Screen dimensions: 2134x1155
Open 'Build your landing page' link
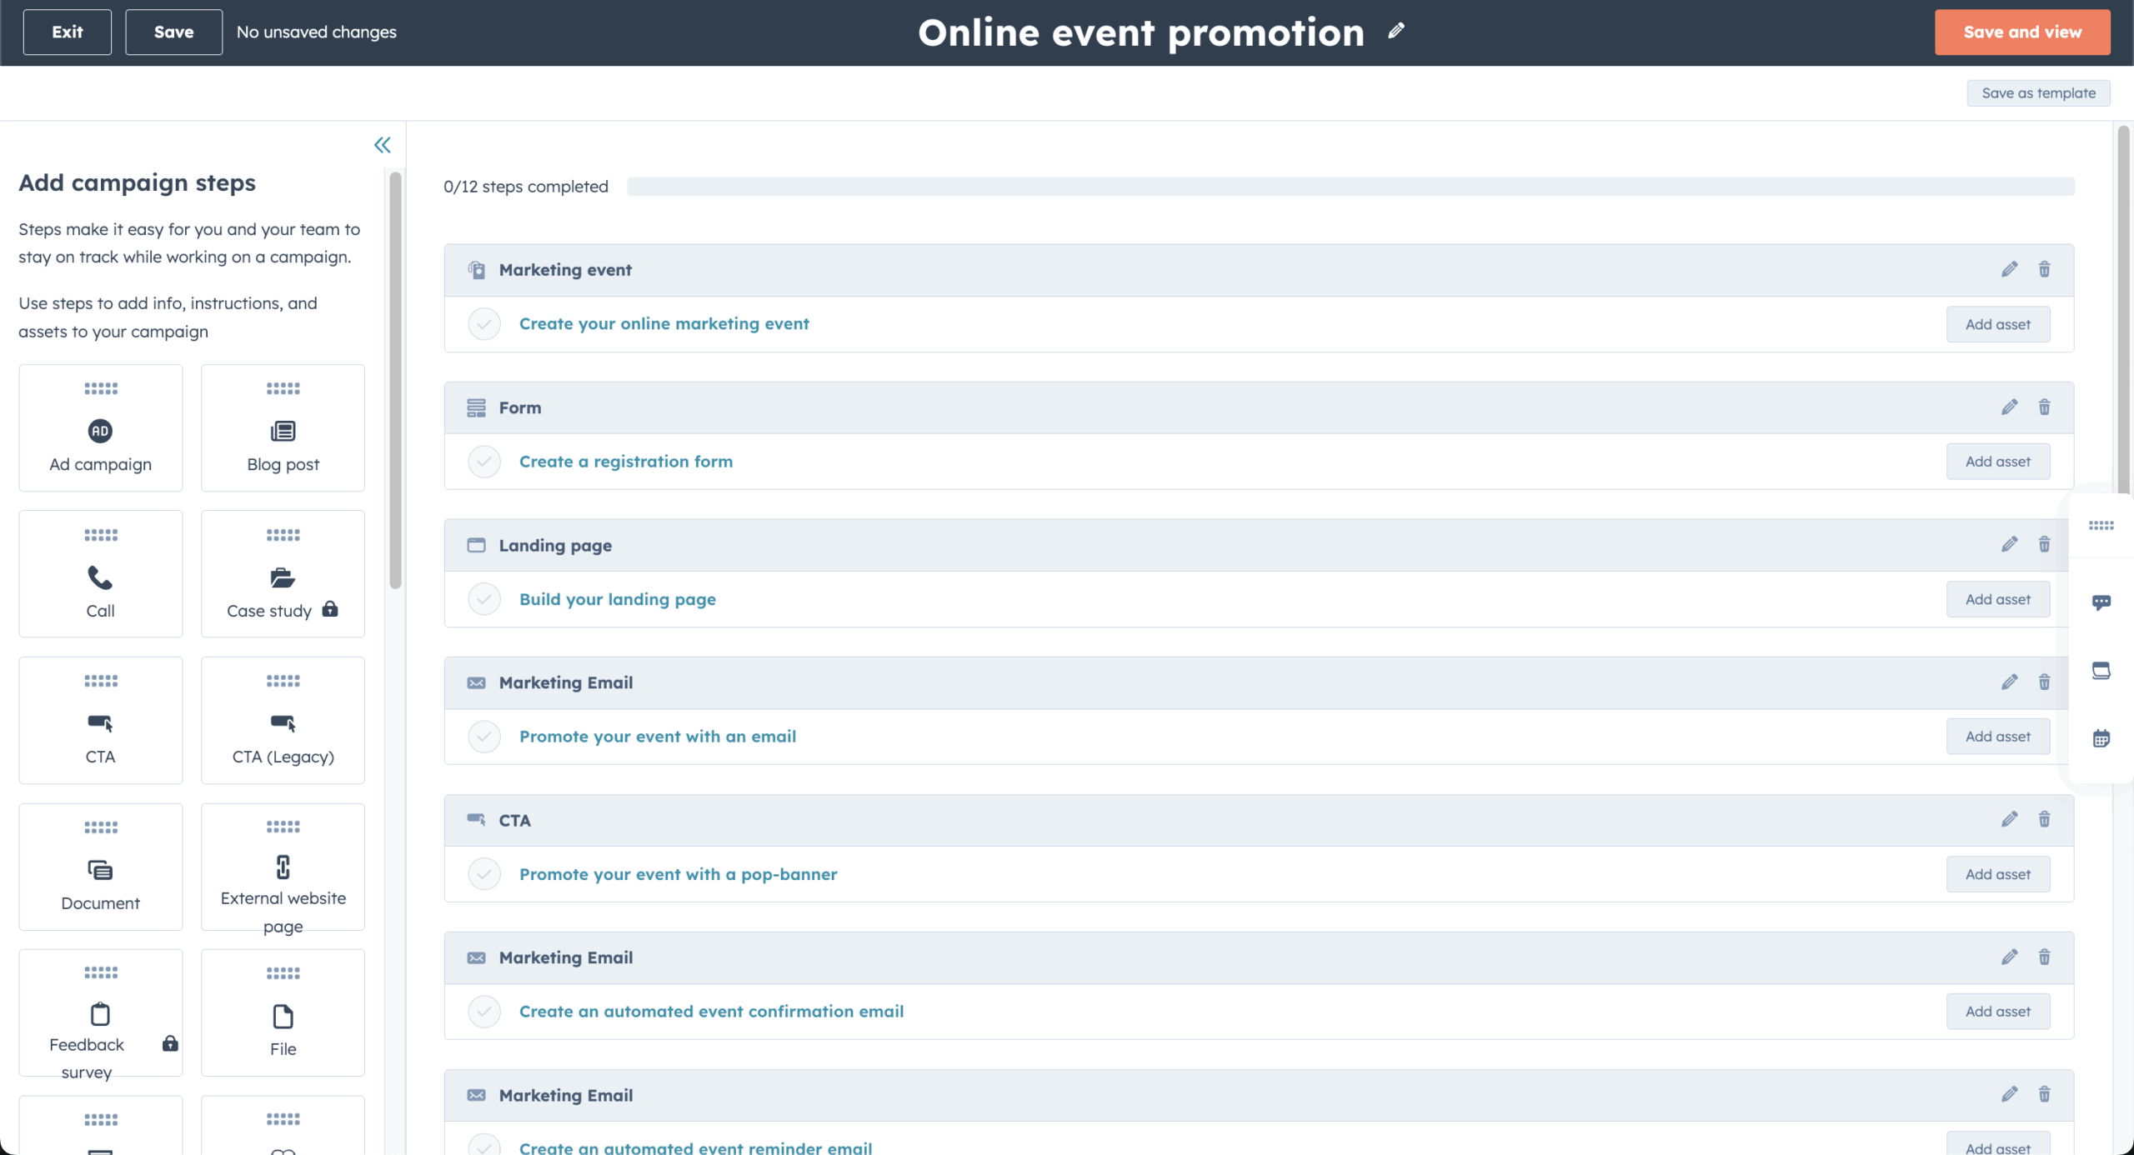click(x=618, y=598)
